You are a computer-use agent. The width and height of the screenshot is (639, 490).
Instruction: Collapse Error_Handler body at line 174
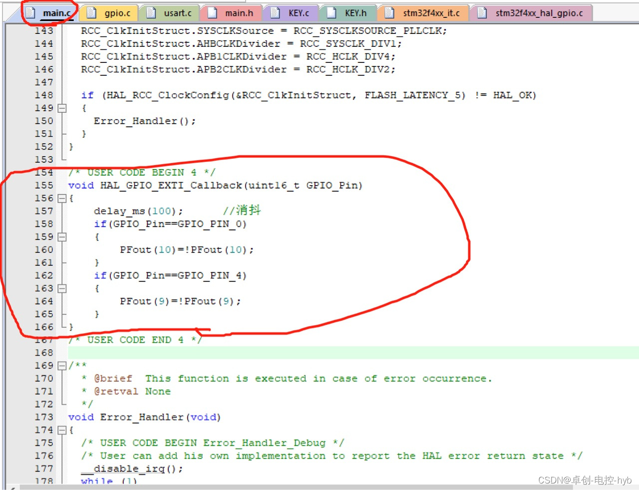point(62,430)
